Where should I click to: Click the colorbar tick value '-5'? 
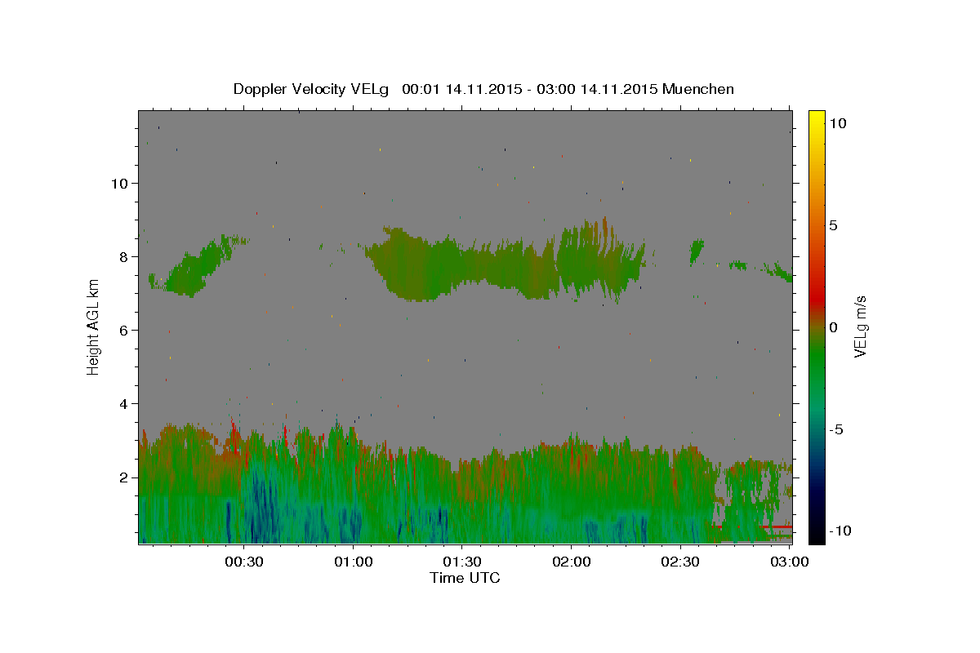pos(836,429)
